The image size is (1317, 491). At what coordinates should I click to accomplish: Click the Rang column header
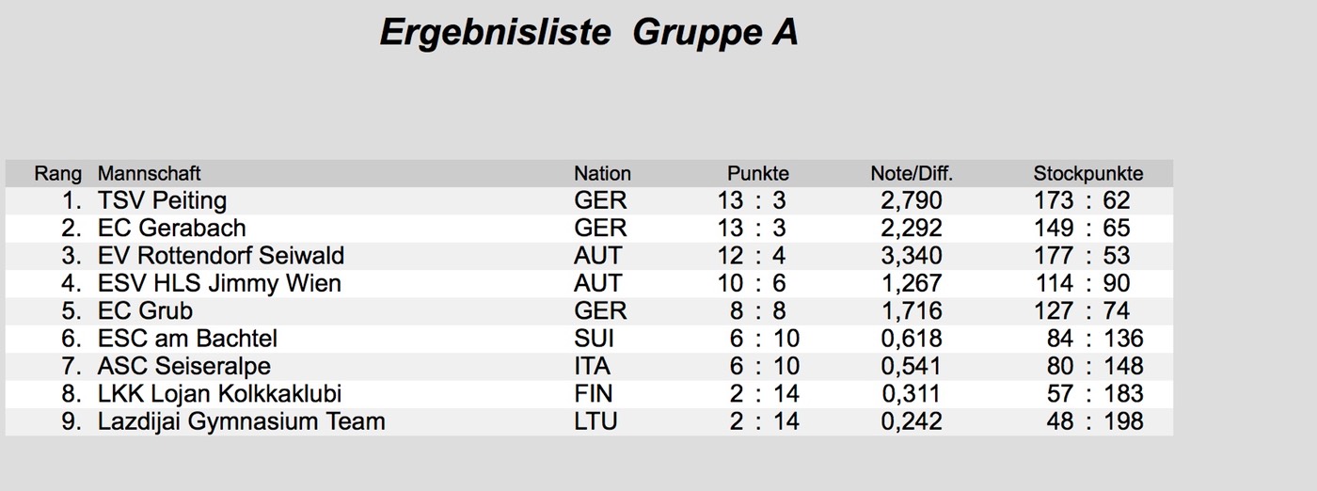coord(57,174)
